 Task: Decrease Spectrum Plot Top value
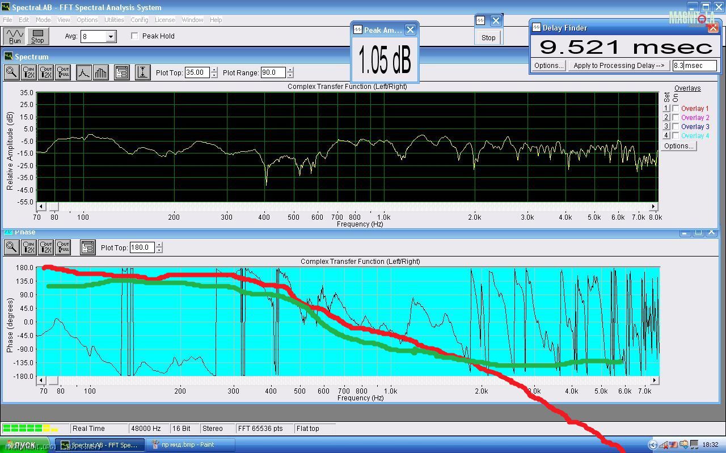click(214, 75)
